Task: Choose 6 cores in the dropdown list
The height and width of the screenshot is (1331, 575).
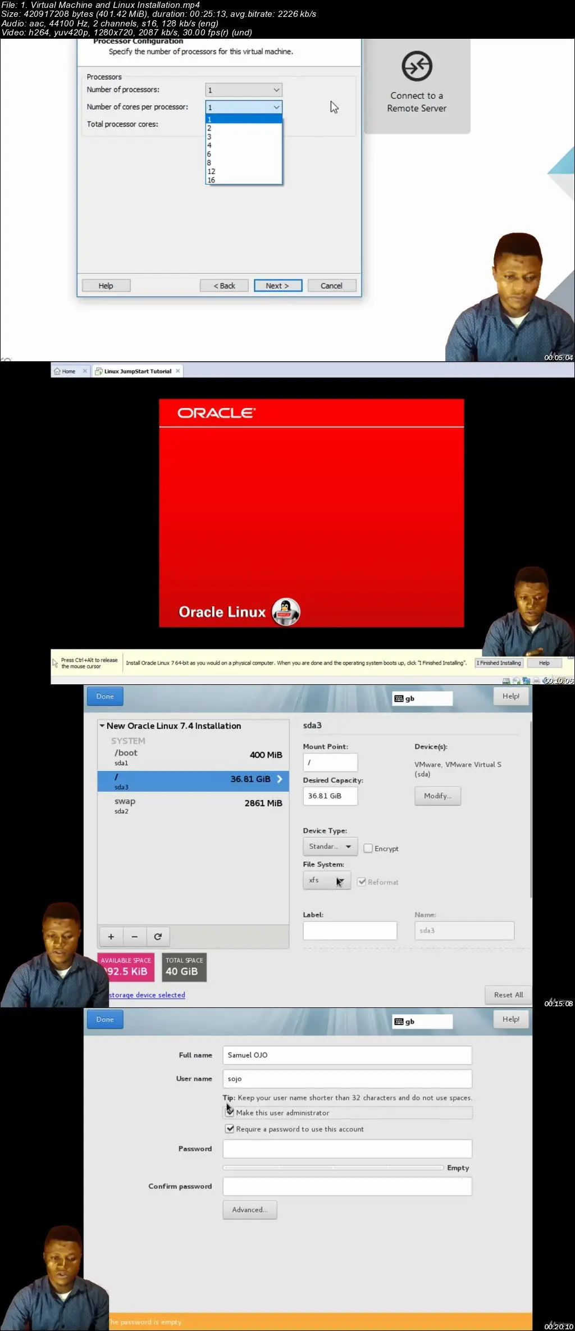Action: click(244, 154)
